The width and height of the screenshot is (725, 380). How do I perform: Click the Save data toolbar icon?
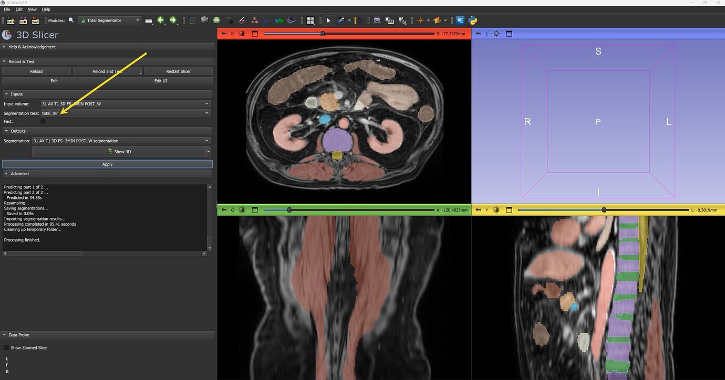[x=35, y=20]
